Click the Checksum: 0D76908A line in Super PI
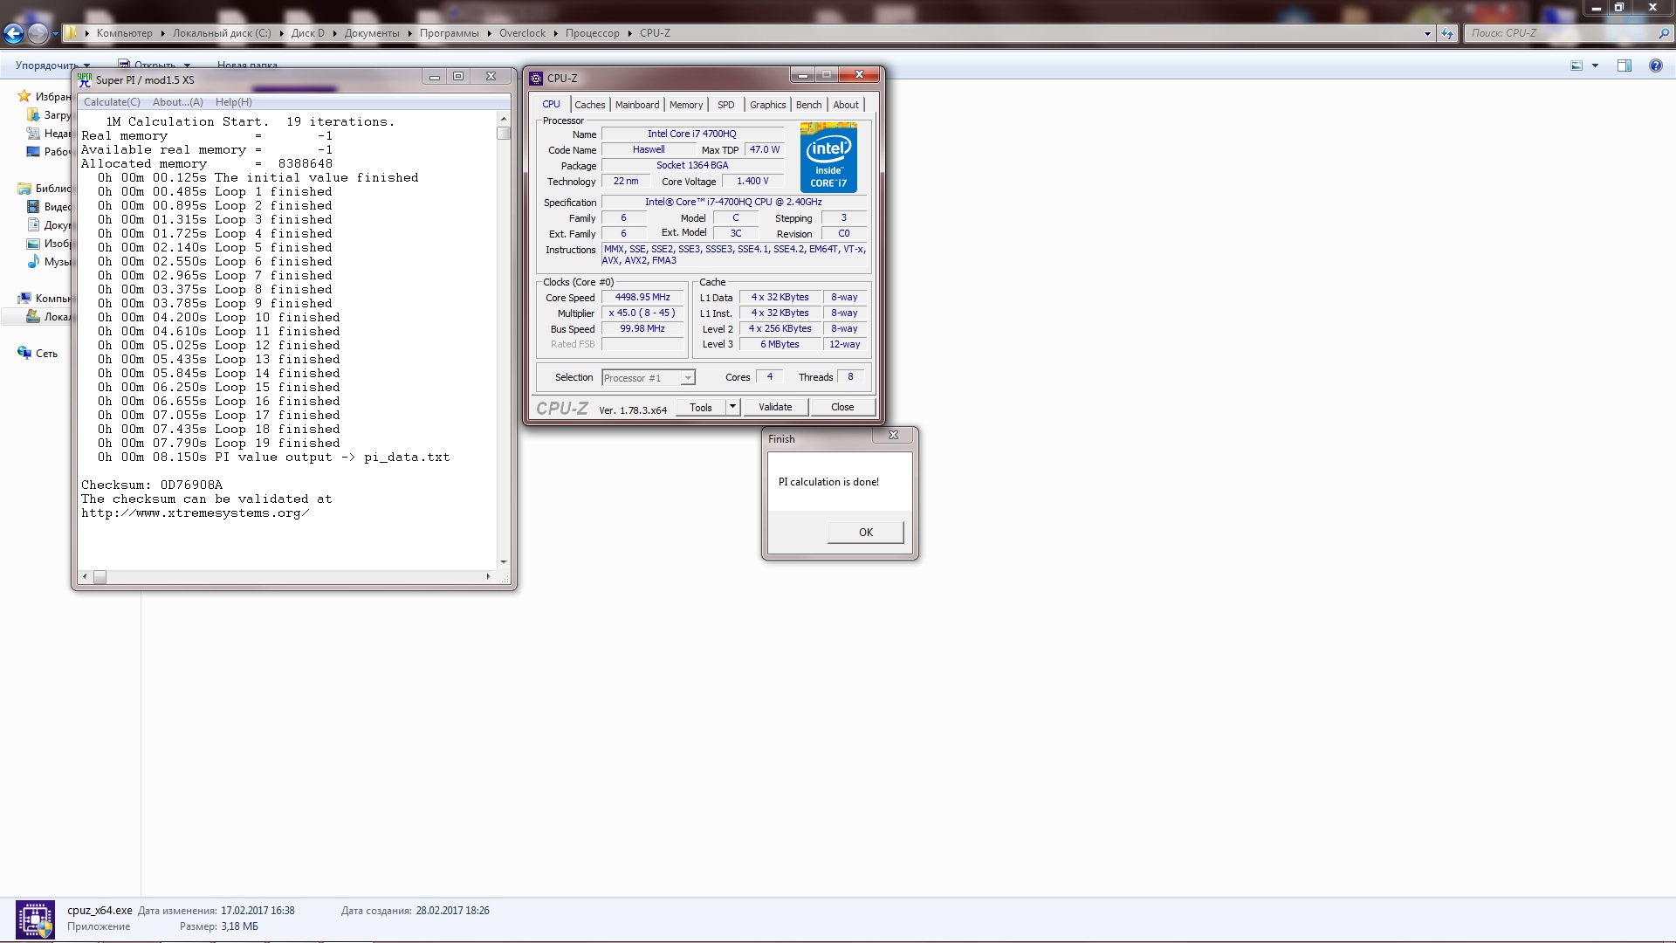 [152, 485]
